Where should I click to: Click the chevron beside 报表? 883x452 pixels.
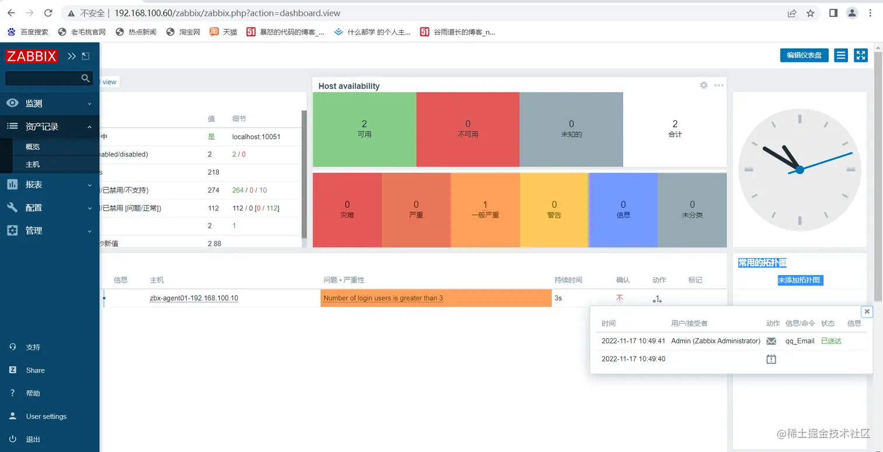[x=89, y=185]
